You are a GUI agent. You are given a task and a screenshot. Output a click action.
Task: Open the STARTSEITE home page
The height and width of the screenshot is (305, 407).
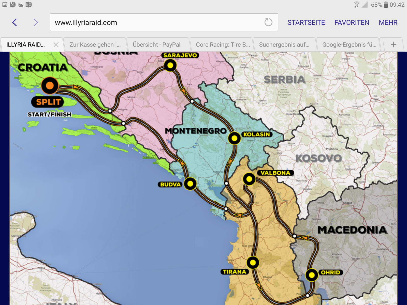[306, 22]
